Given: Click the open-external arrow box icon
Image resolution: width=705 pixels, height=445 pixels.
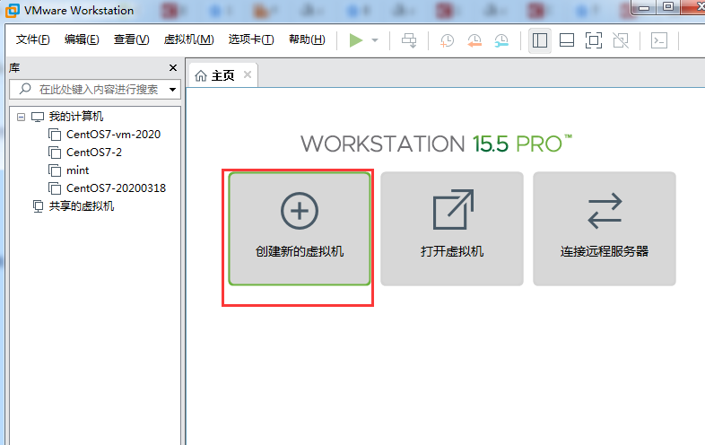Looking at the screenshot, I should [453, 209].
